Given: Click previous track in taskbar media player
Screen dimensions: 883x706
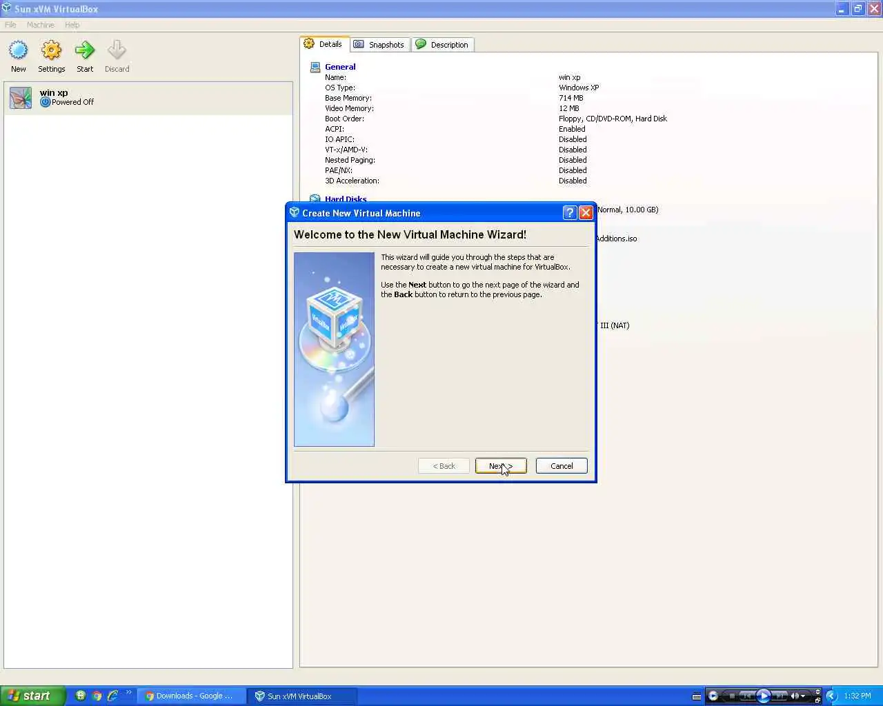Looking at the screenshot, I should (x=748, y=696).
